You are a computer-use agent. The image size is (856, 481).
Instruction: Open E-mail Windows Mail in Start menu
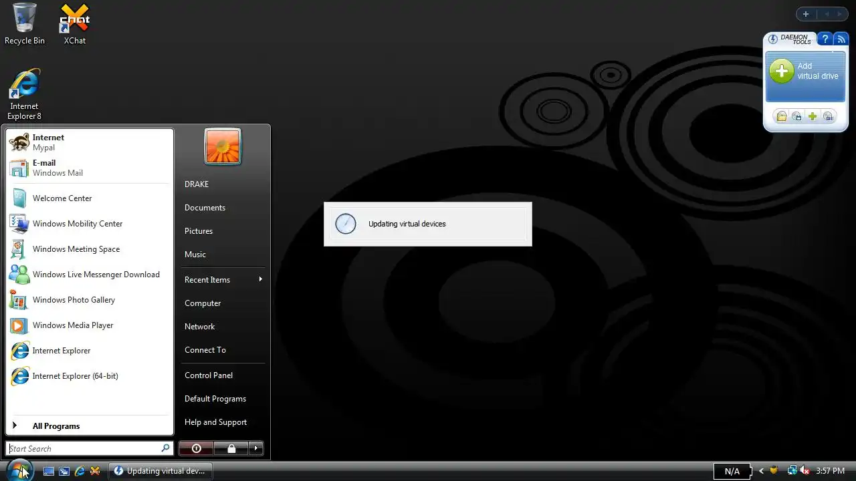click(90, 168)
